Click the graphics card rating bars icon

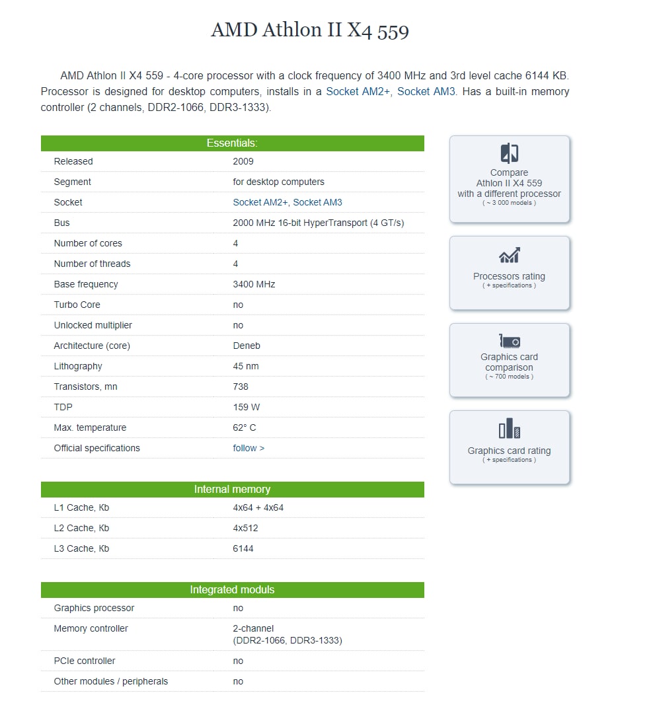509,428
